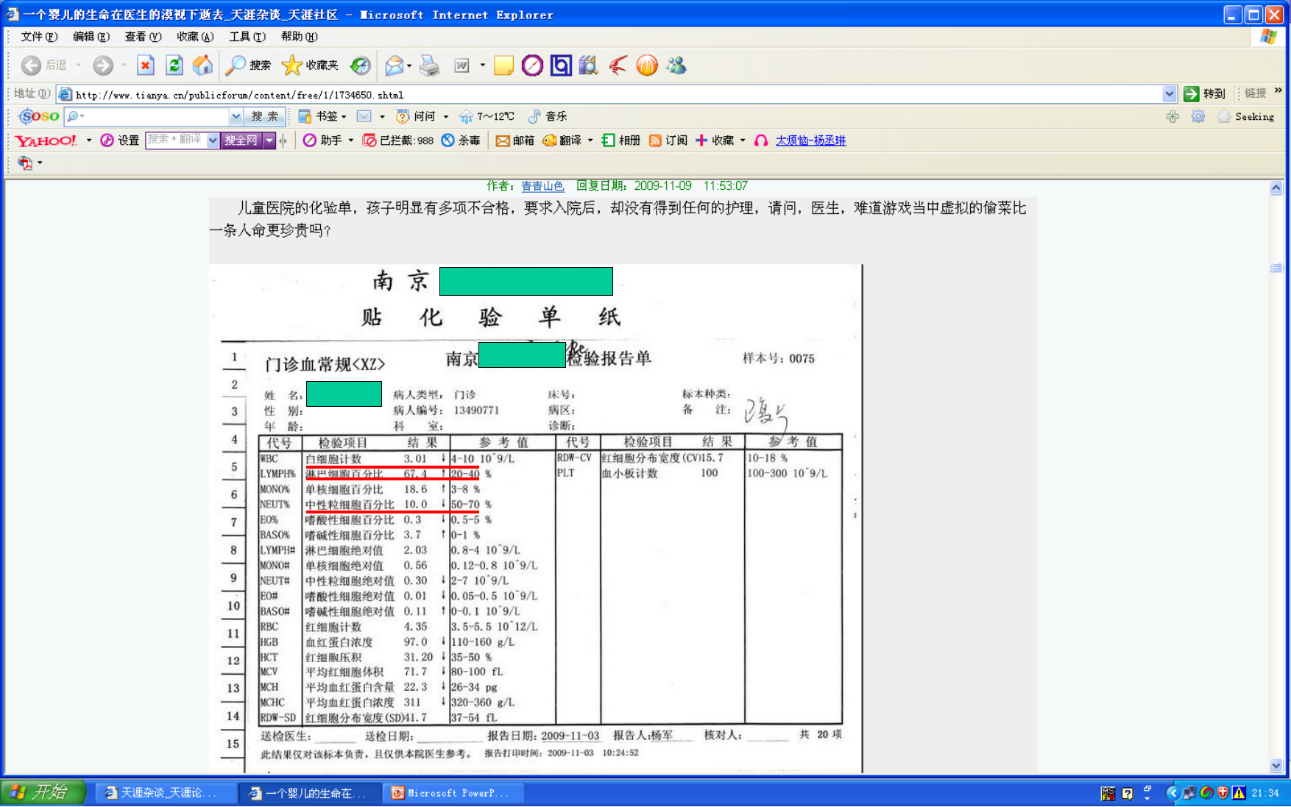This screenshot has width=1291, height=807.
Task: Open the bookmarks (书签) dropdown
Action: pos(344,116)
